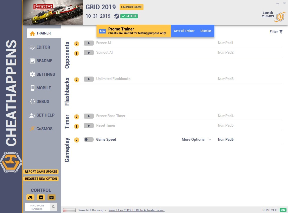The width and height of the screenshot is (288, 213).
Task: Click Get Full Trainer button
Action: point(184,31)
